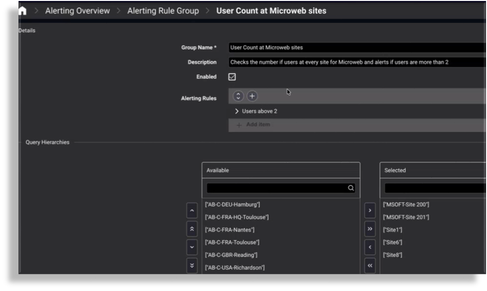
Task: Click the Query Hierarchies section heading
Action: pyautogui.click(x=48, y=142)
